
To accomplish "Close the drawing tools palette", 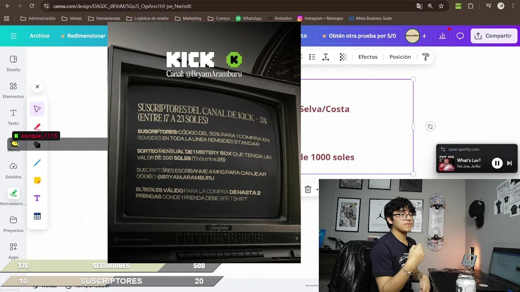I will click(37, 86).
